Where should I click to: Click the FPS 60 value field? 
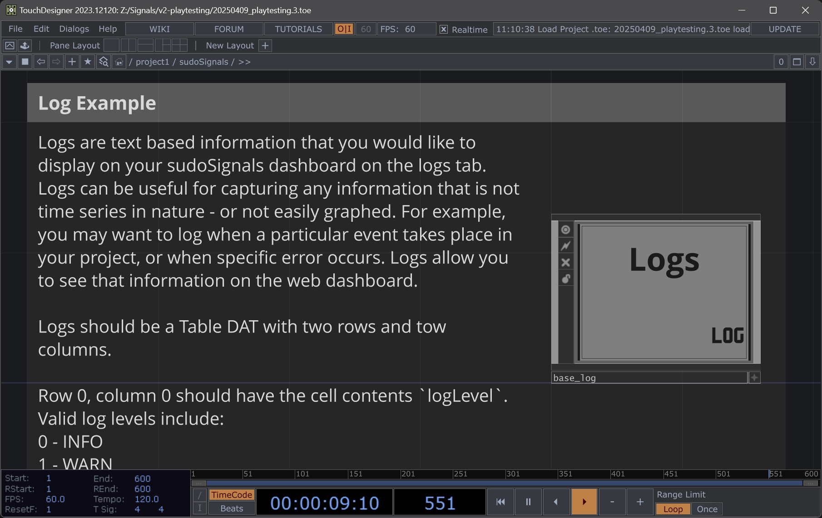(410, 29)
